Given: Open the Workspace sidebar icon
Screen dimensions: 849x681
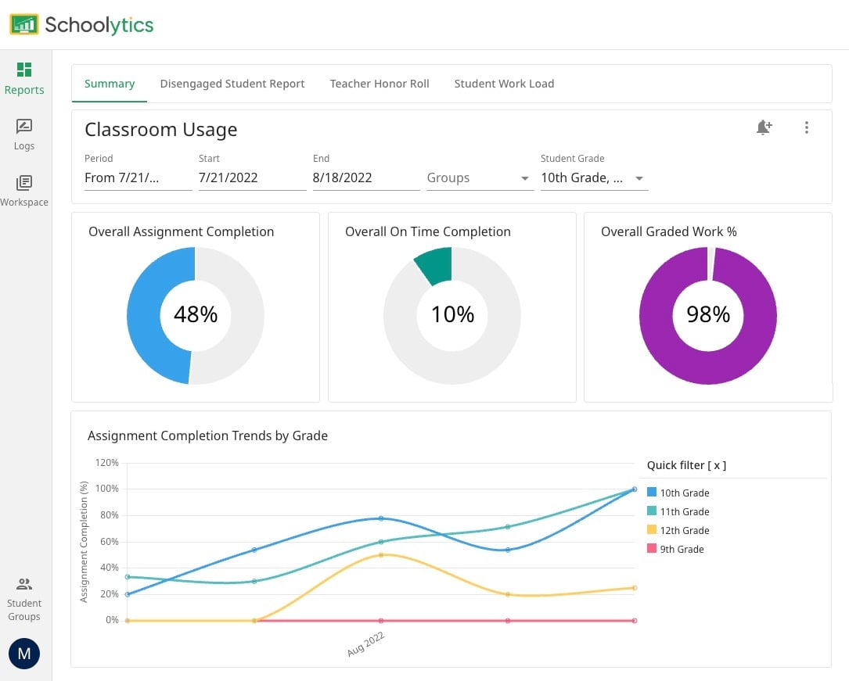Looking at the screenshot, I should tap(23, 191).
